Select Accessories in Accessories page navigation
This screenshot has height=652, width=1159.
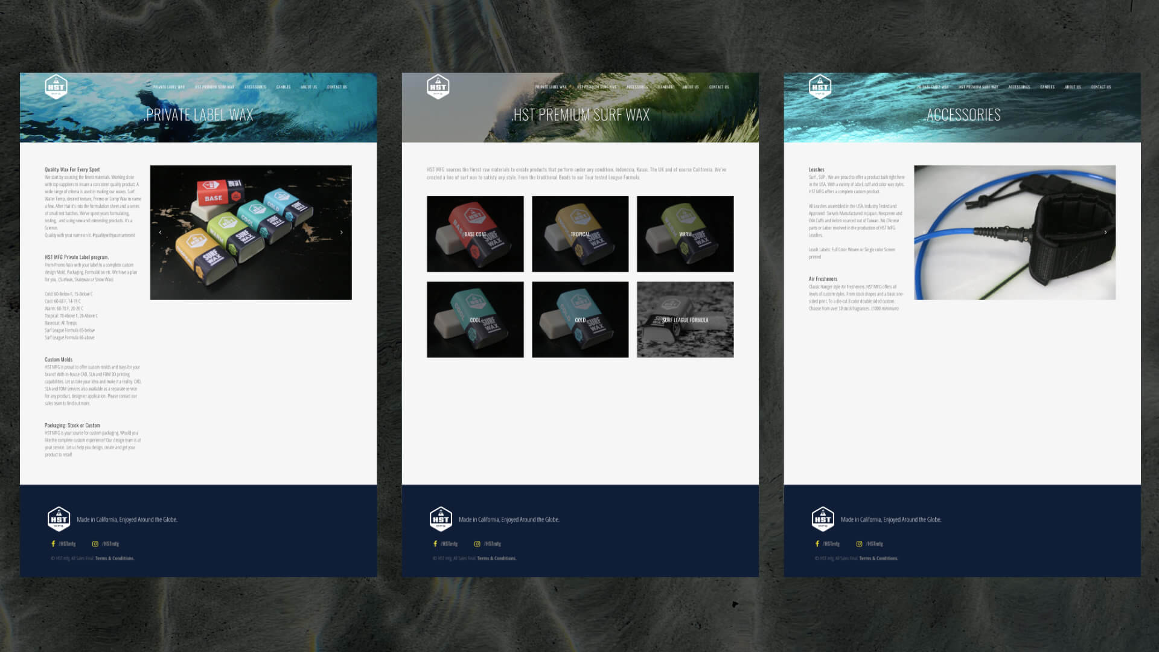click(x=1020, y=87)
